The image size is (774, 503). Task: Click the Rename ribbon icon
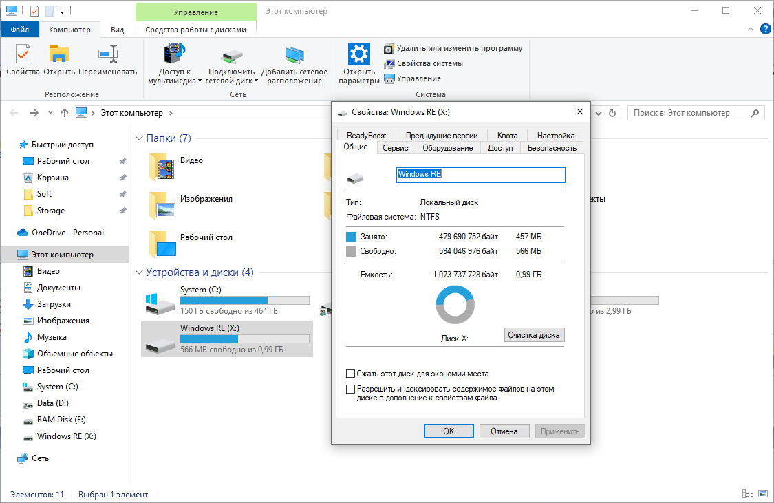(107, 59)
